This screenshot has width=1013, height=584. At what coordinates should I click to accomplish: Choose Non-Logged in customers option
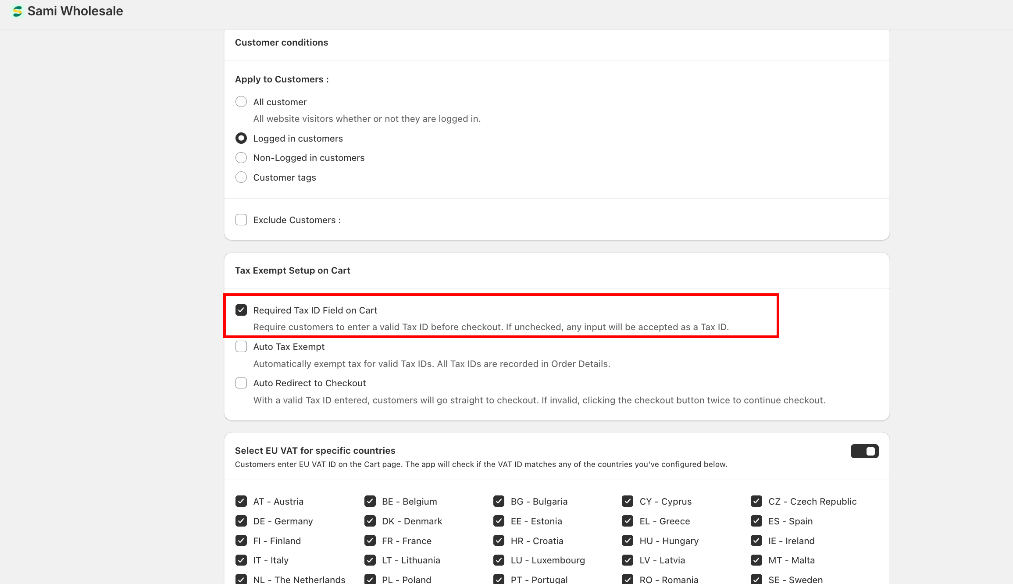241,158
